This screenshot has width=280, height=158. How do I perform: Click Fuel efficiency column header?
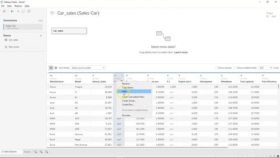269,82
